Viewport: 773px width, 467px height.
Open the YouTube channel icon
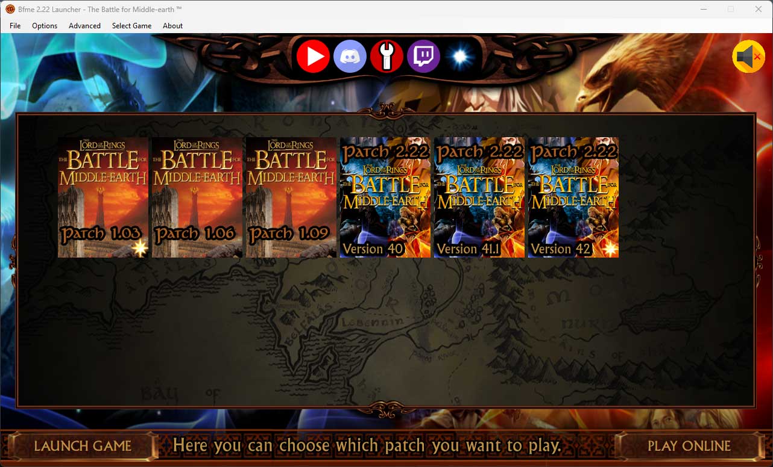pos(313,57)
